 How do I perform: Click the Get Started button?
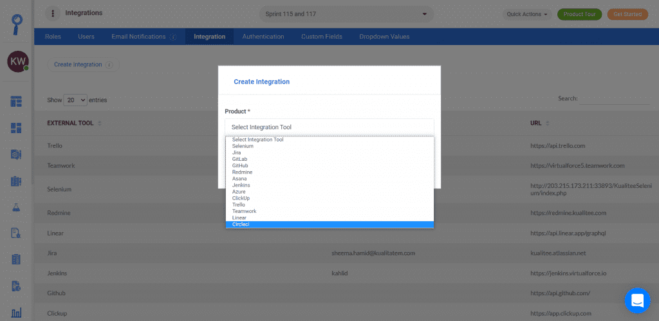[627, 14]
